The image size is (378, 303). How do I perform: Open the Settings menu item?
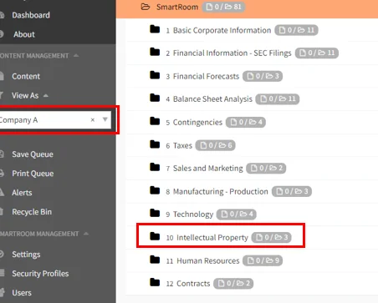(x=26, y=255)
